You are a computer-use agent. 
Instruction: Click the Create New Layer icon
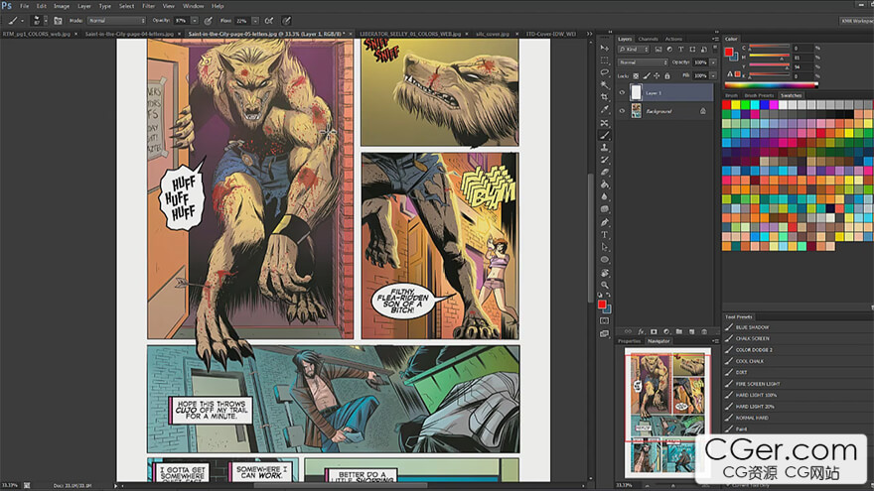pos(691,331)
